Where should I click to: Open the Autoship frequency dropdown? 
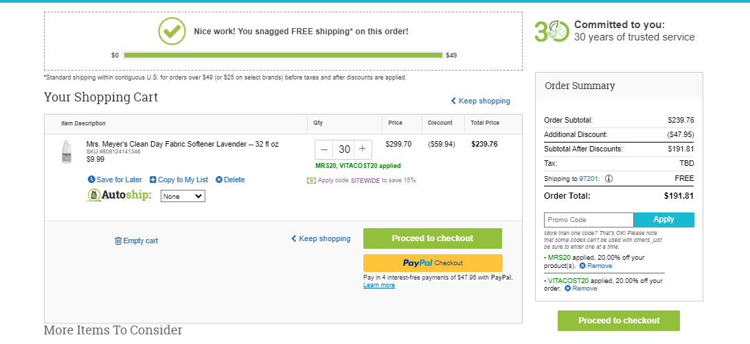[x=183, y=196]
